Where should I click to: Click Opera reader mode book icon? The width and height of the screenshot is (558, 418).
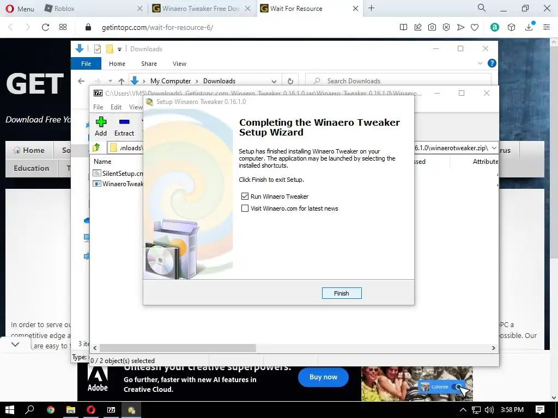click(x=404, y=27)
